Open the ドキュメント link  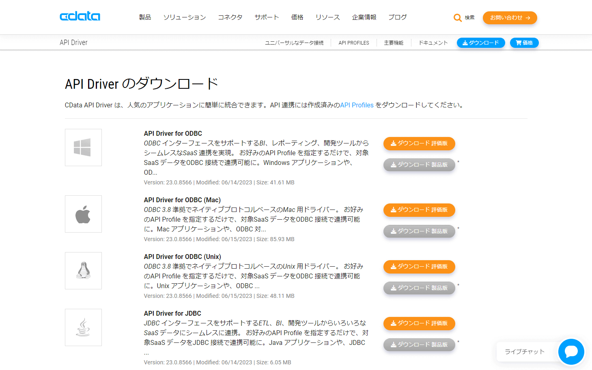click(433, 43)
